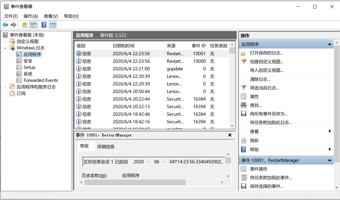Sort by the 日期和时间 column header
Image resolution: width=340 pixels, height=200 pixels.
point(138,46)
